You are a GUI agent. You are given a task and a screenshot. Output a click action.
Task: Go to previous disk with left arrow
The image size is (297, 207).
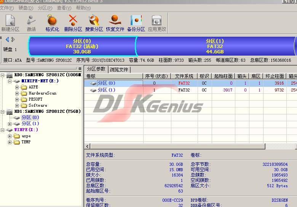[7, 39]
